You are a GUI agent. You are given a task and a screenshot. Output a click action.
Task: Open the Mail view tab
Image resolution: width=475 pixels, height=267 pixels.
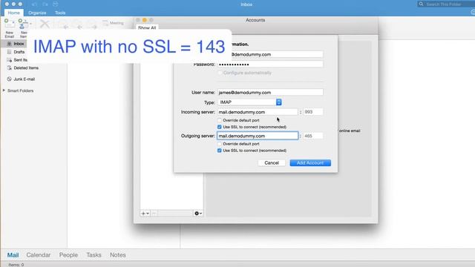tap(13, 255)
